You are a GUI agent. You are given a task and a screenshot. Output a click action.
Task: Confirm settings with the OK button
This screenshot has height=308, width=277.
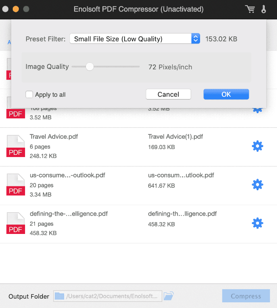tap(226, 94)
